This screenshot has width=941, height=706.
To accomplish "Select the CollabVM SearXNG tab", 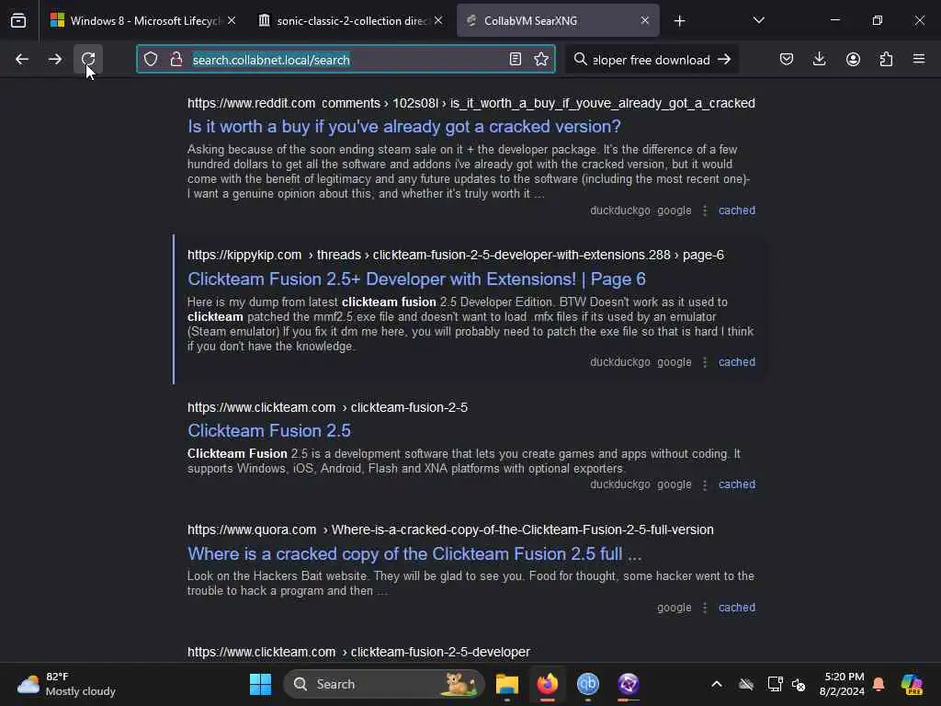I will [558, 21].
